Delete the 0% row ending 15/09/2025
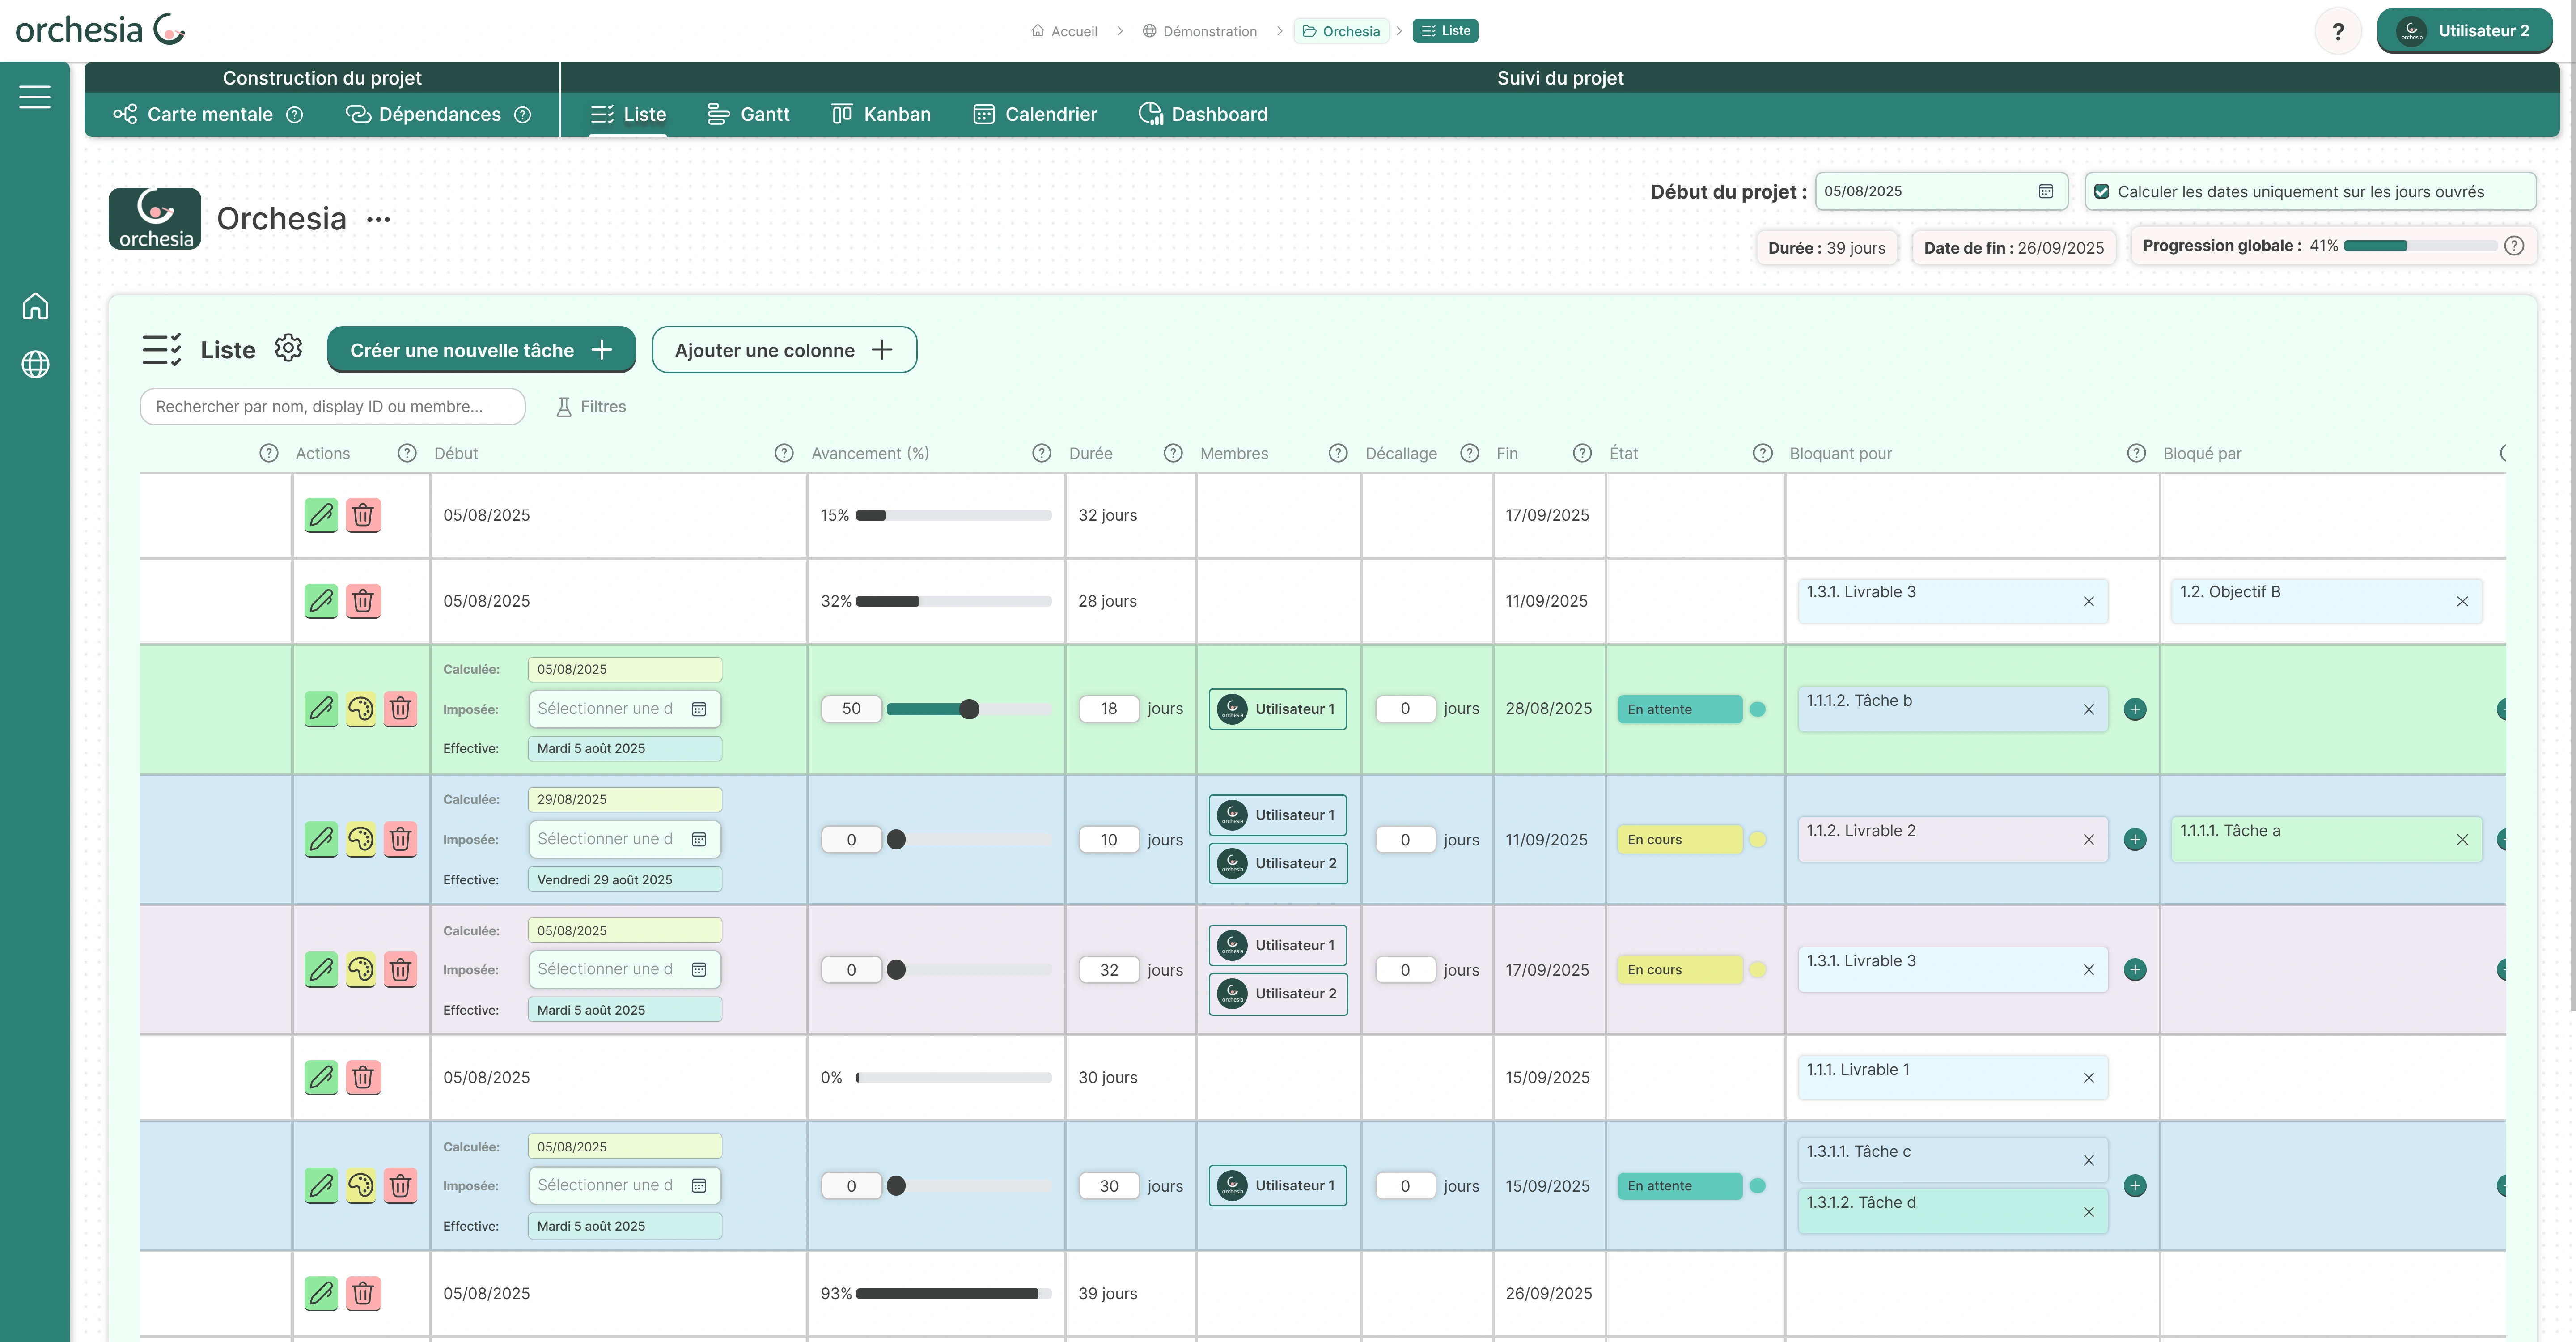The height and width of the screenshot is (1342, 2576). tap(363, 1077)
